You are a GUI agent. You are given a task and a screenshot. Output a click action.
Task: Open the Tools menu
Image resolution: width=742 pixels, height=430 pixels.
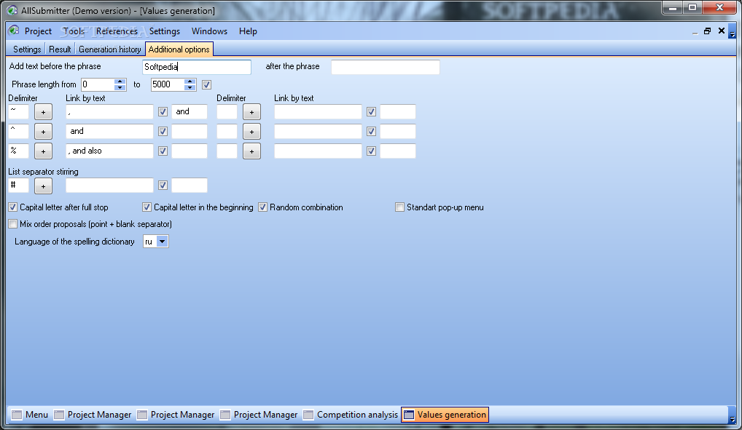[74, 31]
